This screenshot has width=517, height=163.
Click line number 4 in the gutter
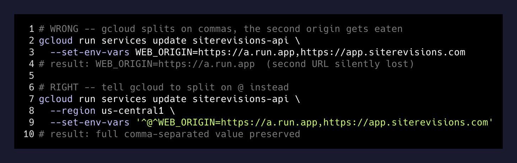(31, 64)
